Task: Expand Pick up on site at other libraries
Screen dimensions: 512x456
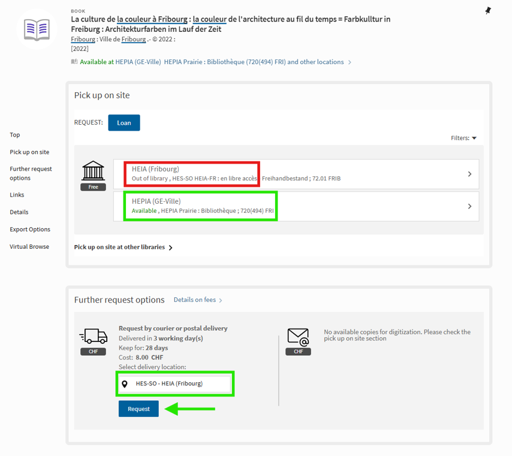Action: pyautogui.click(x=123, y=247)
